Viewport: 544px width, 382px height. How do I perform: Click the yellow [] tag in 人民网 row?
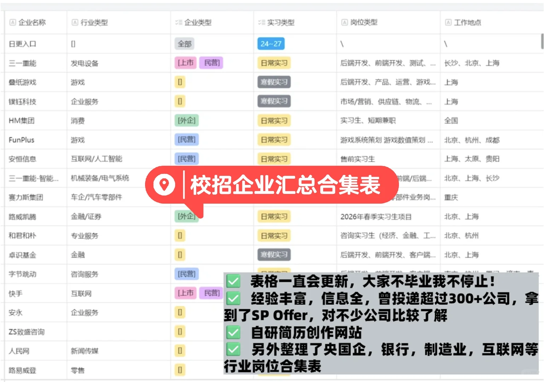180,351
